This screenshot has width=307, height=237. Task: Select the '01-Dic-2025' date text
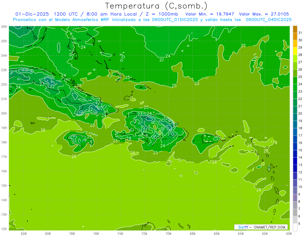click(33, 14)
